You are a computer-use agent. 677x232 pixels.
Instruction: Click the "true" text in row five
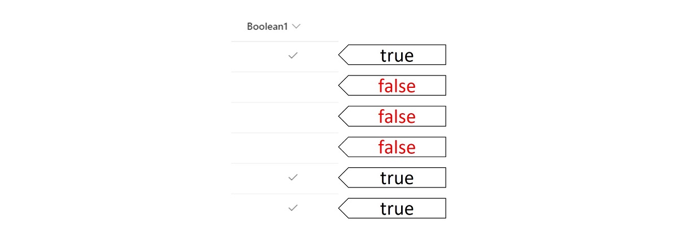coord(397,178)
